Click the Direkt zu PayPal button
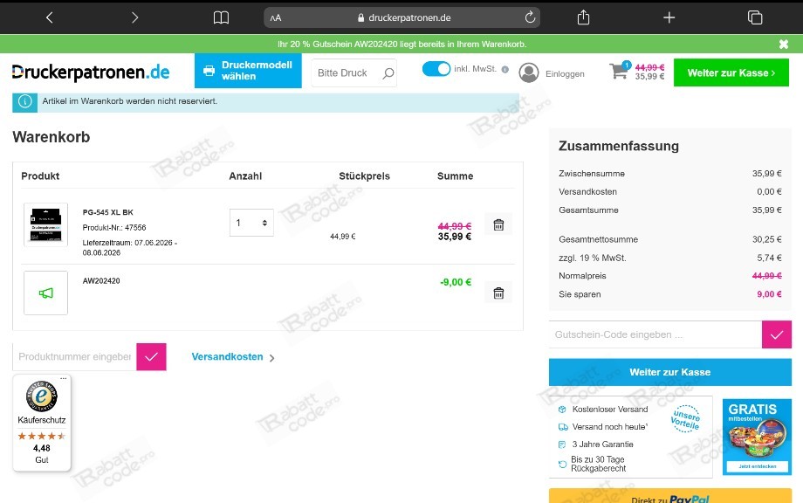Screen dimensions: 803x503 click(x=669, y=496)
